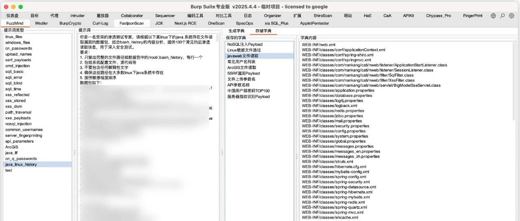Open Burp settings gear icon

click(x=511, y=15)
